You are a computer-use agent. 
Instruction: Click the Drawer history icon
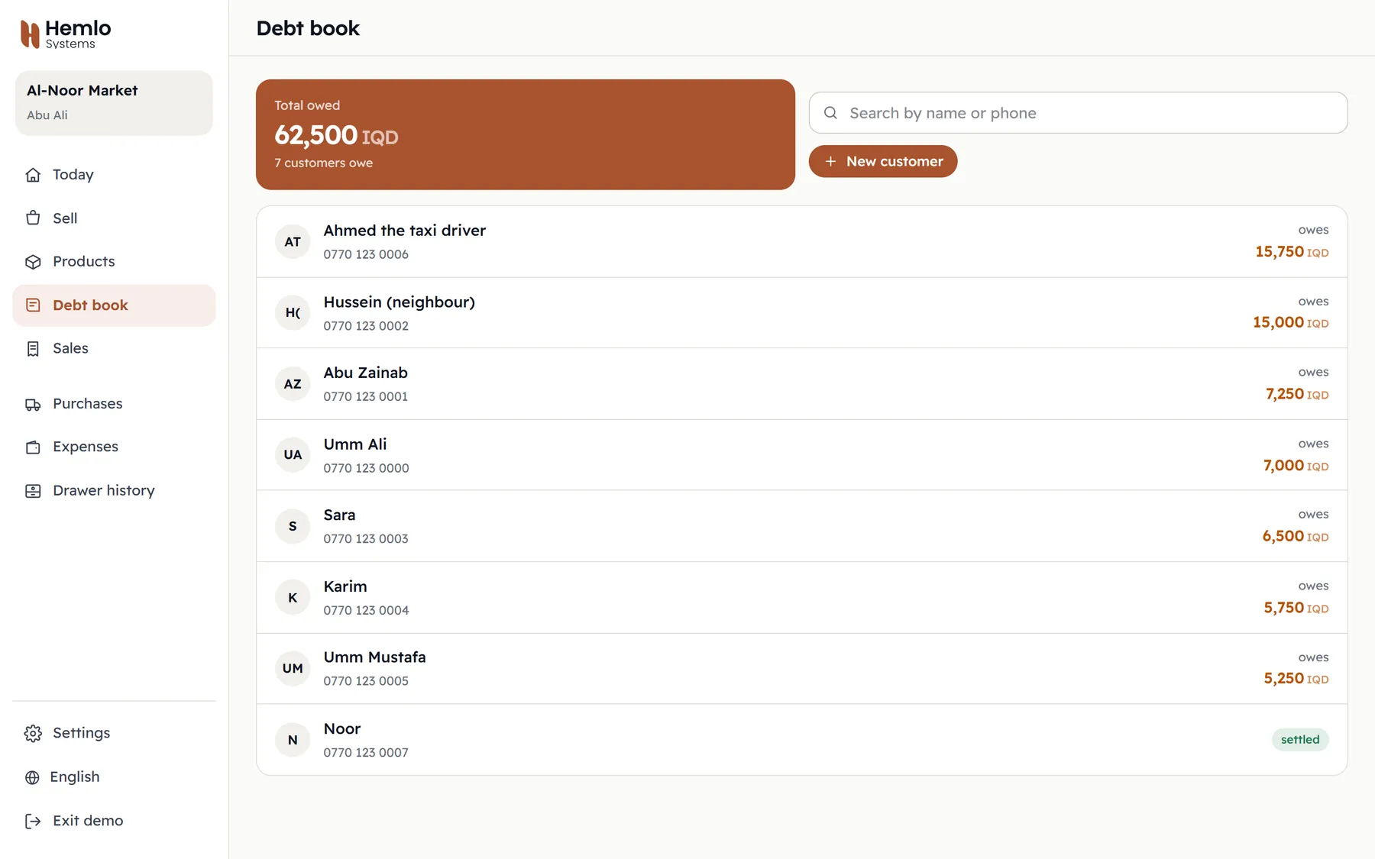pos(33,490)
